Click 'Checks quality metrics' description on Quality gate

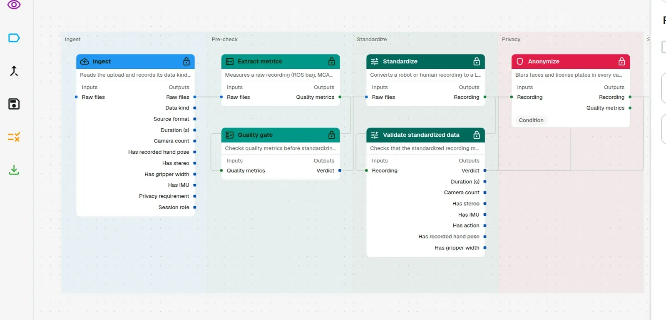(280, 148)
